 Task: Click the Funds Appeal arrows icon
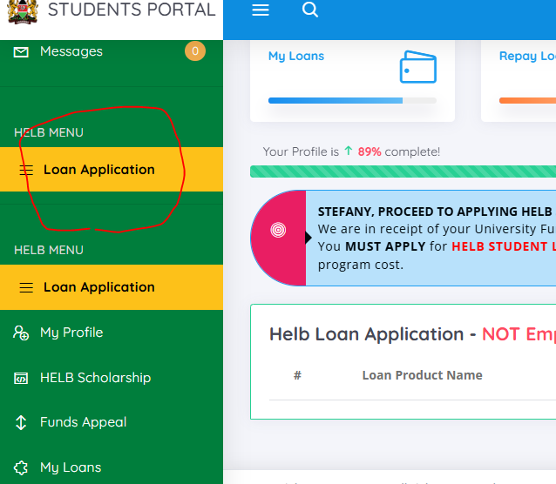pos(22,423)
